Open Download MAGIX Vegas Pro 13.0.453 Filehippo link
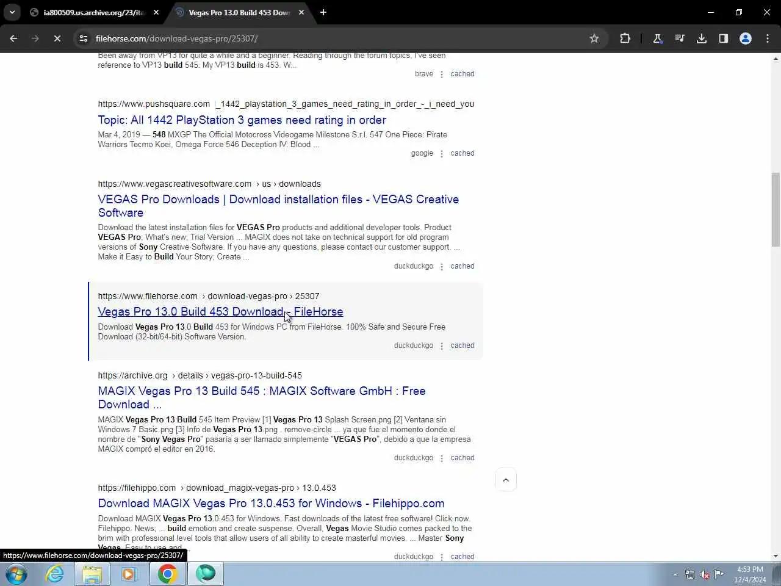This screenshot has width=781, height=586. coord(271,504)
